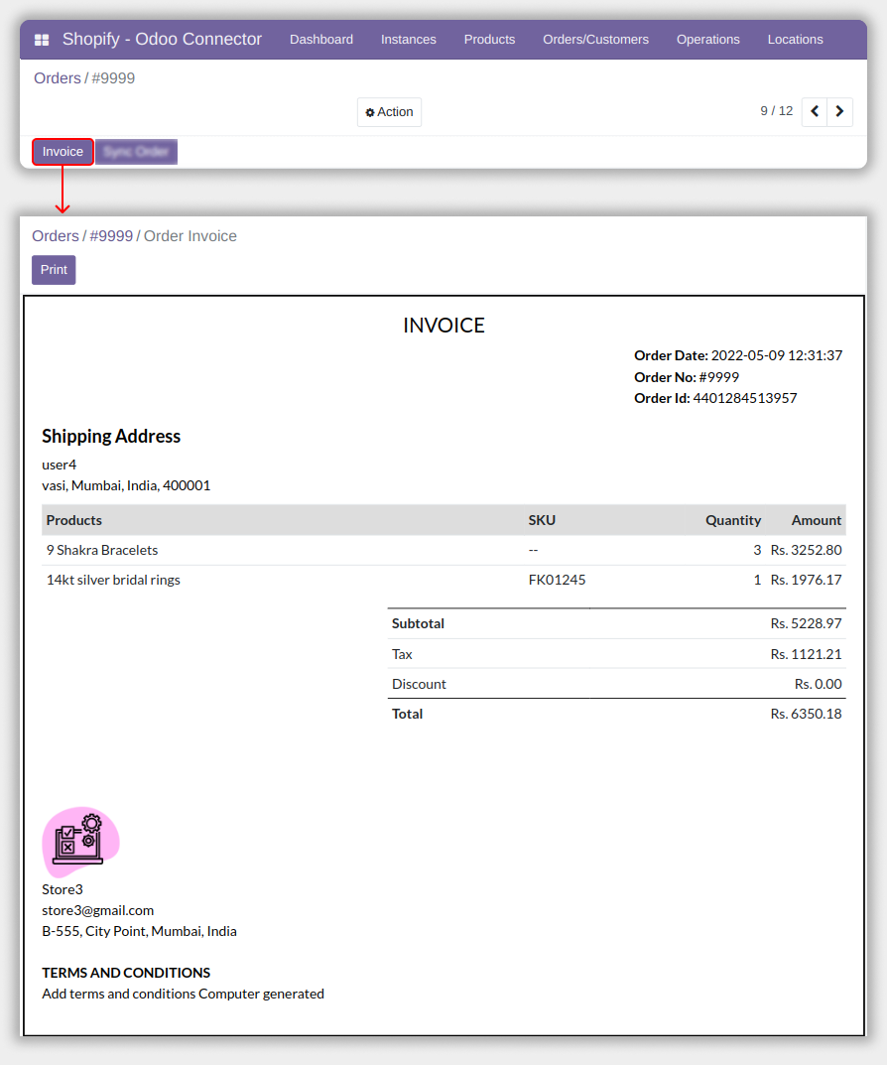Image resolution: width=887 pixels, height=1065 pixels.
Task: Select the 14kt silver bridal rings row
Action: [443, 580]
